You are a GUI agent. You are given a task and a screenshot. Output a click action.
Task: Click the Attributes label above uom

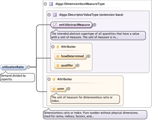pos(64,79)
